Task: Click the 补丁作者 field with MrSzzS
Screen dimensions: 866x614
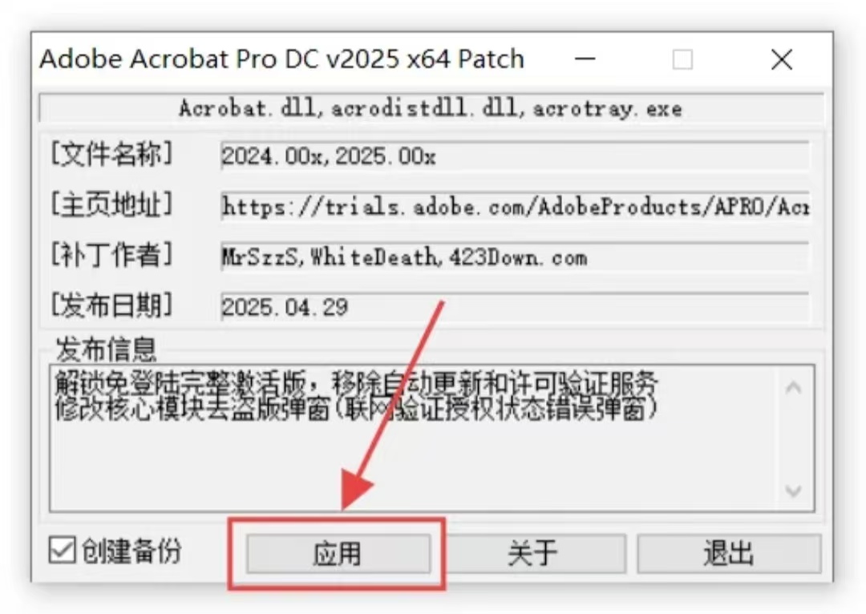Action: [516, 257]
